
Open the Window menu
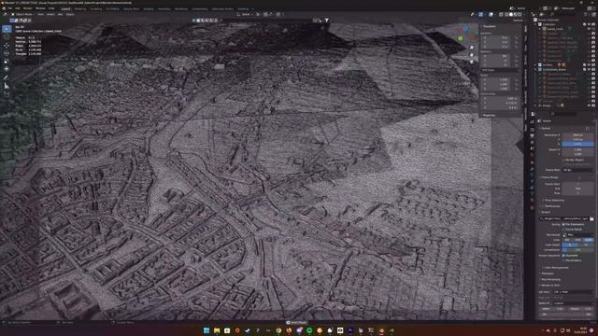(40, 8)
